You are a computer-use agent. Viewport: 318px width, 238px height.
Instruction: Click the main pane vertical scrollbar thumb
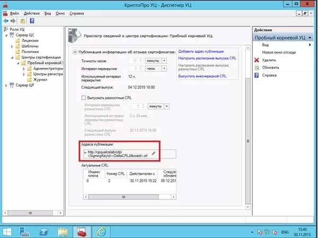tap(248, 141)
